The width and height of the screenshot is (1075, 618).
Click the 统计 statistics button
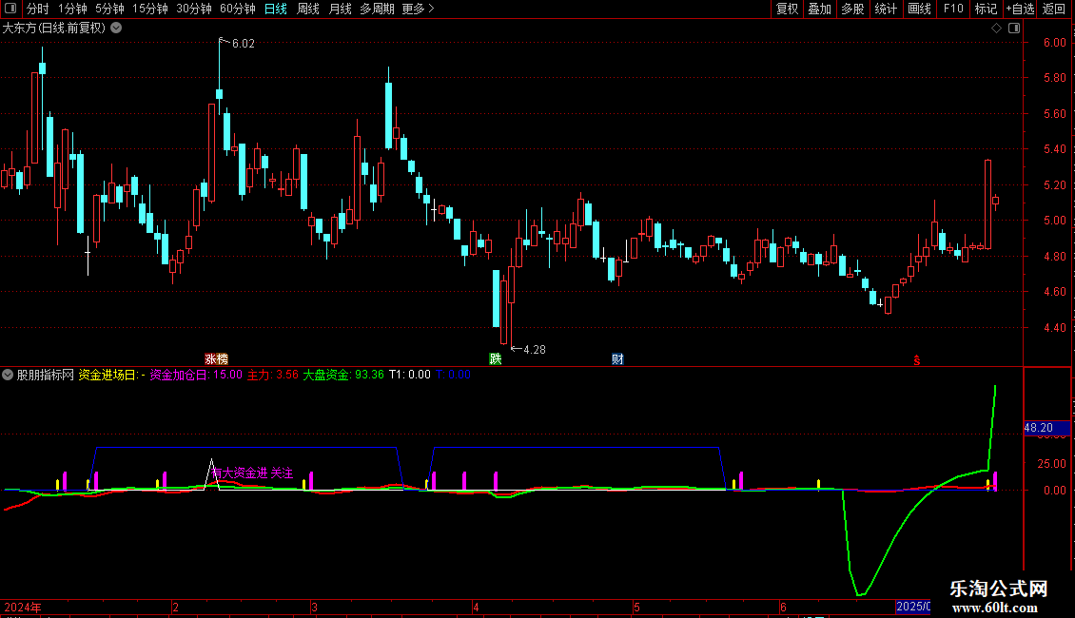tap(886, 9)
